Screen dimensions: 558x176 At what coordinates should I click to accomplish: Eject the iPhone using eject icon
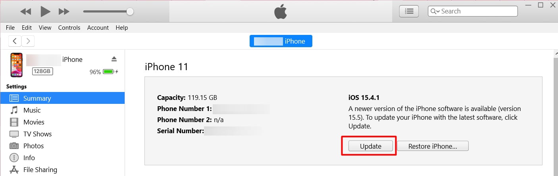pyautogui.click(x=114, y=59)
